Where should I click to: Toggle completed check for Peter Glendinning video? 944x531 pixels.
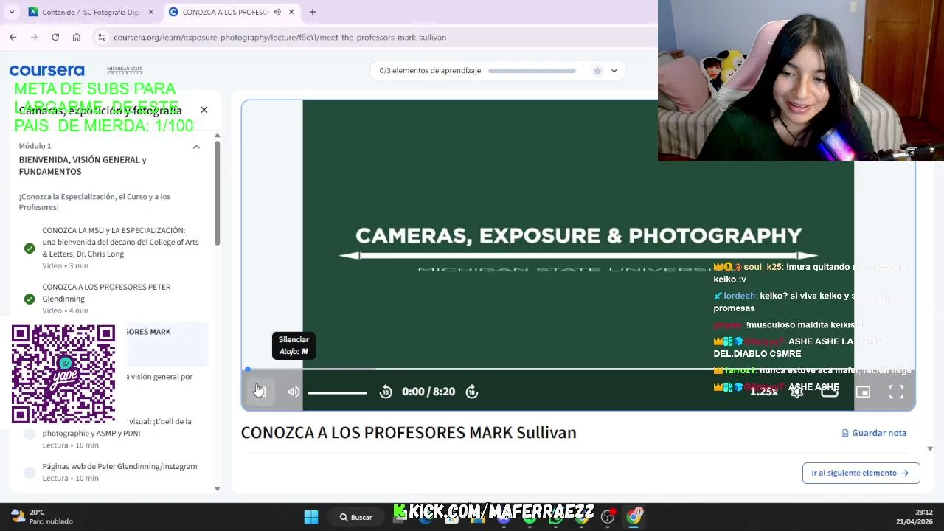click(x=29, y=299)
